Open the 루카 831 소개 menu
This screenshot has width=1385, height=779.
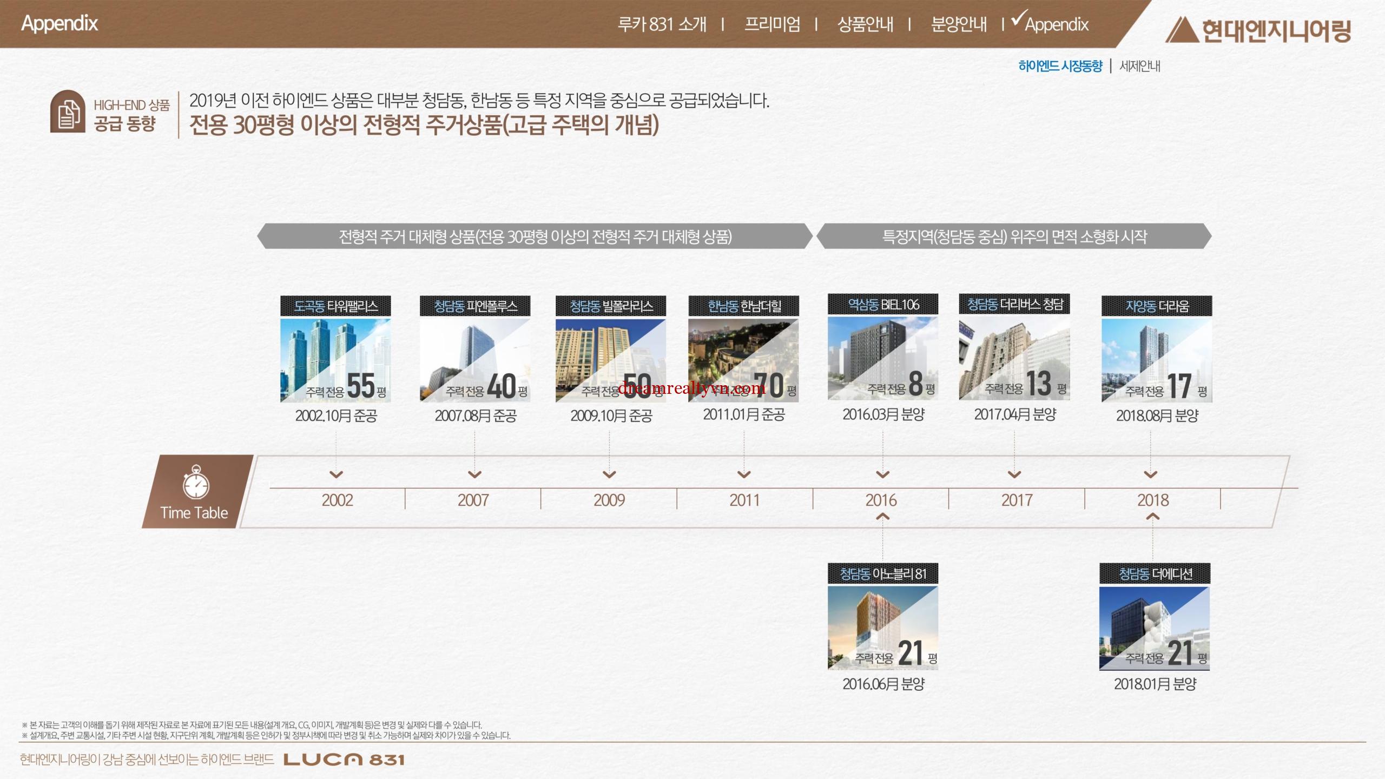(x=662, y=24)
